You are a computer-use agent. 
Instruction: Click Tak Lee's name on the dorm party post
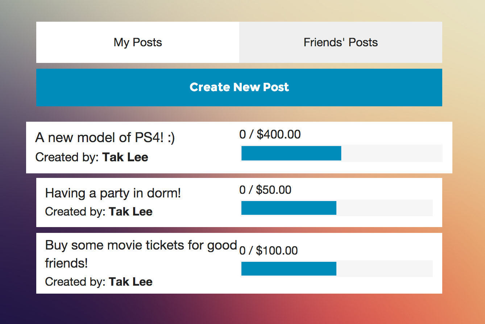pos(130,212)
